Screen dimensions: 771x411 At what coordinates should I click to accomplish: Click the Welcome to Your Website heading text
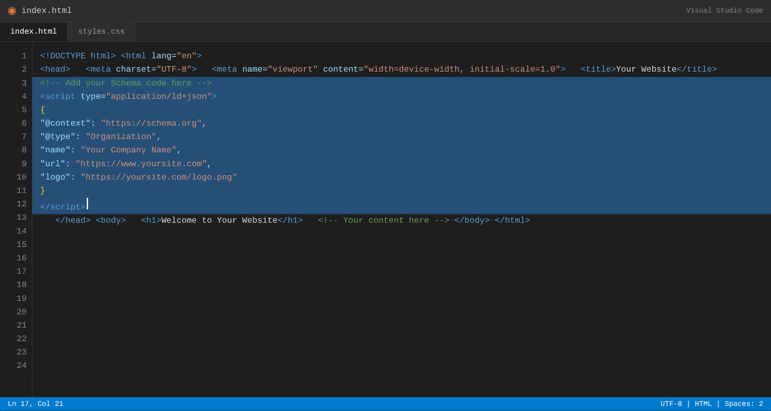coord(219,221)
